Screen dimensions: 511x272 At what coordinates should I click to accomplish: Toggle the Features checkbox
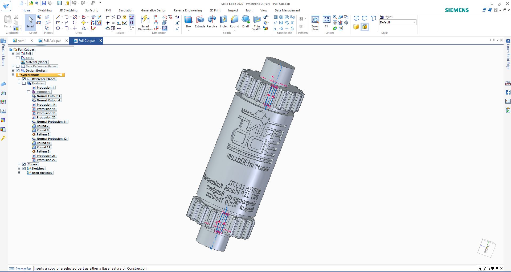pos(24,83)
